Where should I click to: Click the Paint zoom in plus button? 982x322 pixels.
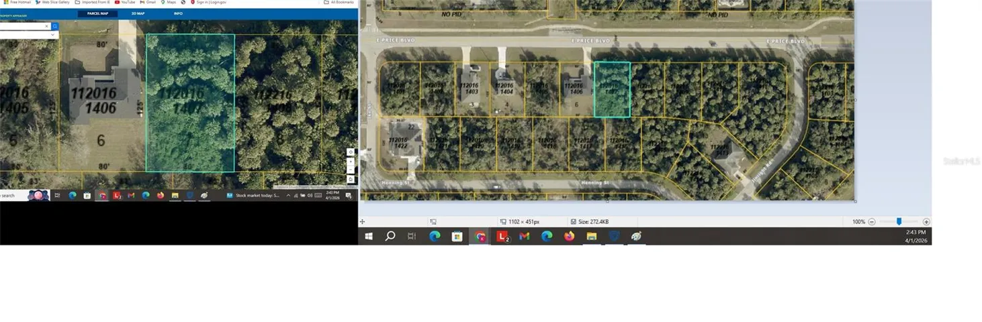926,221
